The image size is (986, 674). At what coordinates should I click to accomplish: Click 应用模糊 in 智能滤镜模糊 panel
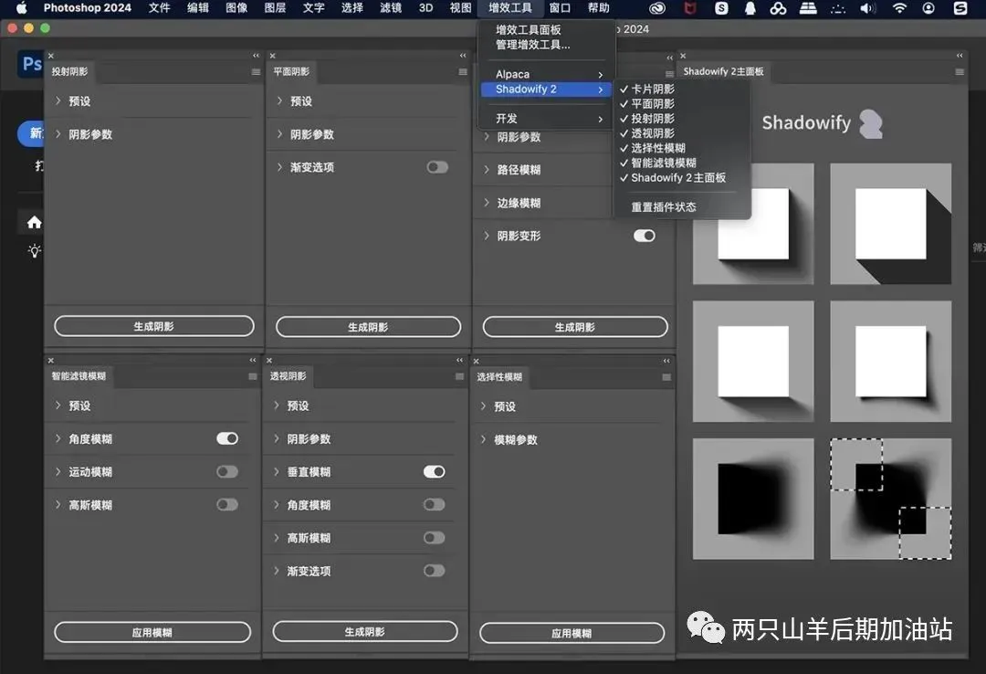[x=152, y=633]
